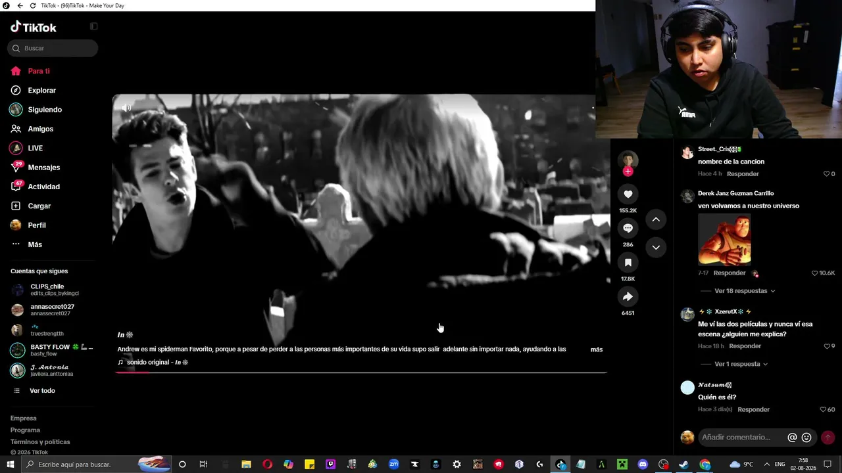
Task: Open the Empresa footer link
Action: coord(24,418)
